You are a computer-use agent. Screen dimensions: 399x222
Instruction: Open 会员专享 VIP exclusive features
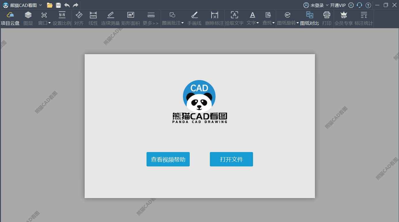coord(344,19)
